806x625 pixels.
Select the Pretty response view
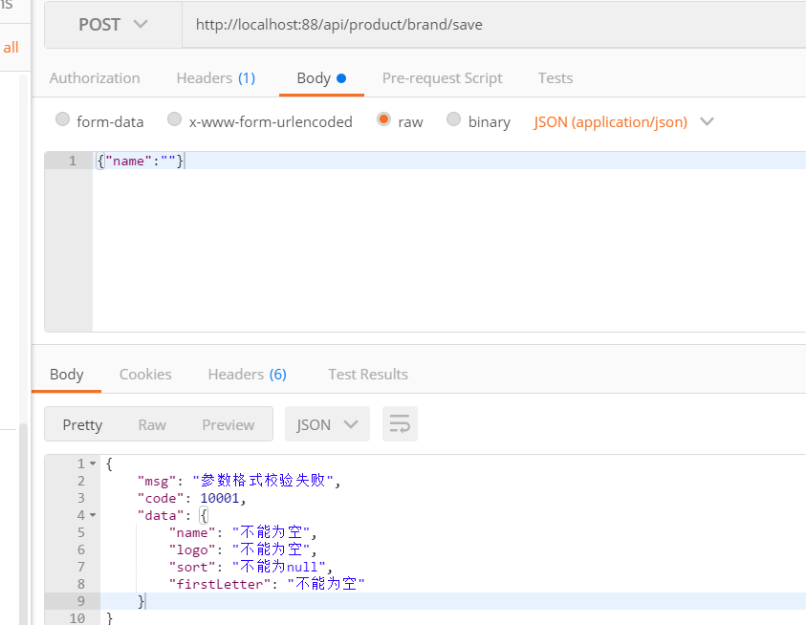click(82, 425)
